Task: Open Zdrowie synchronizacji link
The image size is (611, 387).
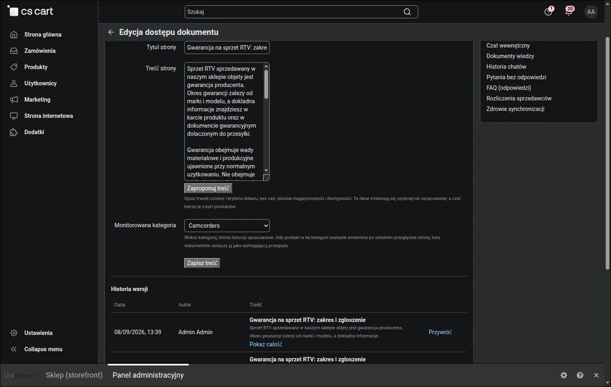Action: (515, 109)
